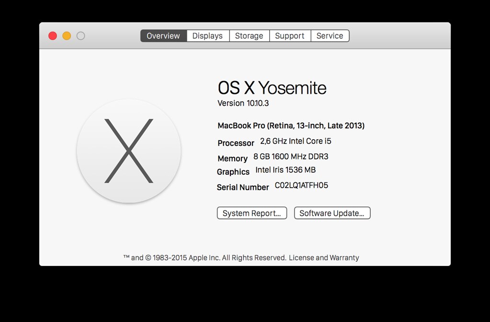Click the Memory label
The height and width of the screenshot is (322, 490).
click(x=232, y=158)
